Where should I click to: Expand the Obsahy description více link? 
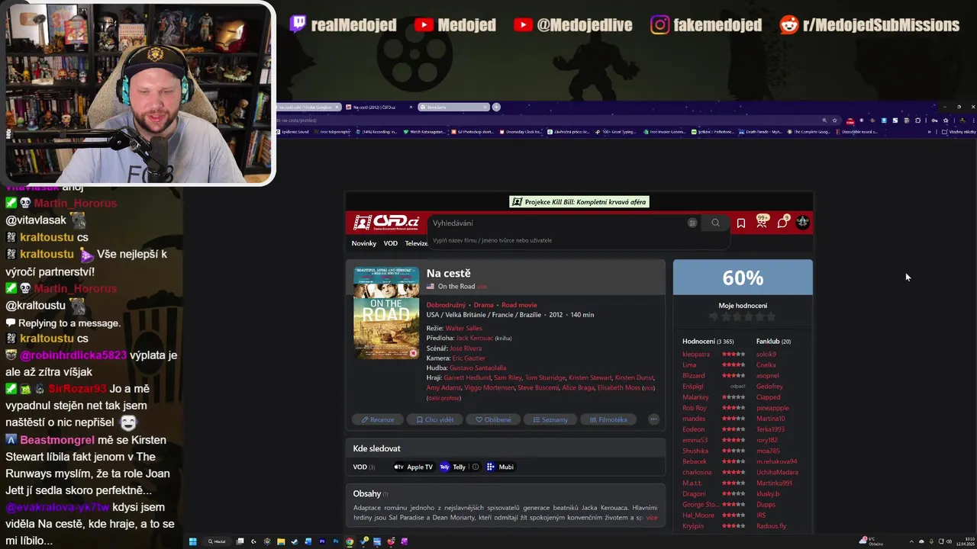point(652,518)
